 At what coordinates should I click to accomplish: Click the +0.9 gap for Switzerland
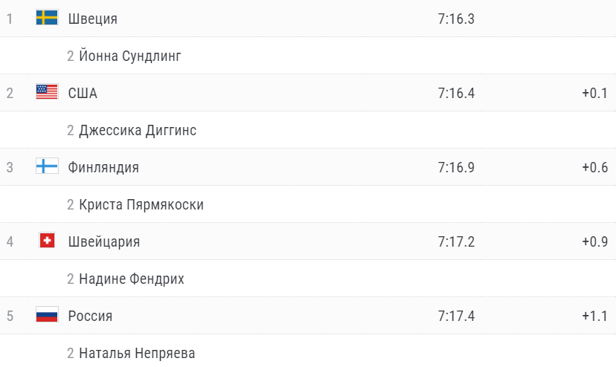coord(594,241)
